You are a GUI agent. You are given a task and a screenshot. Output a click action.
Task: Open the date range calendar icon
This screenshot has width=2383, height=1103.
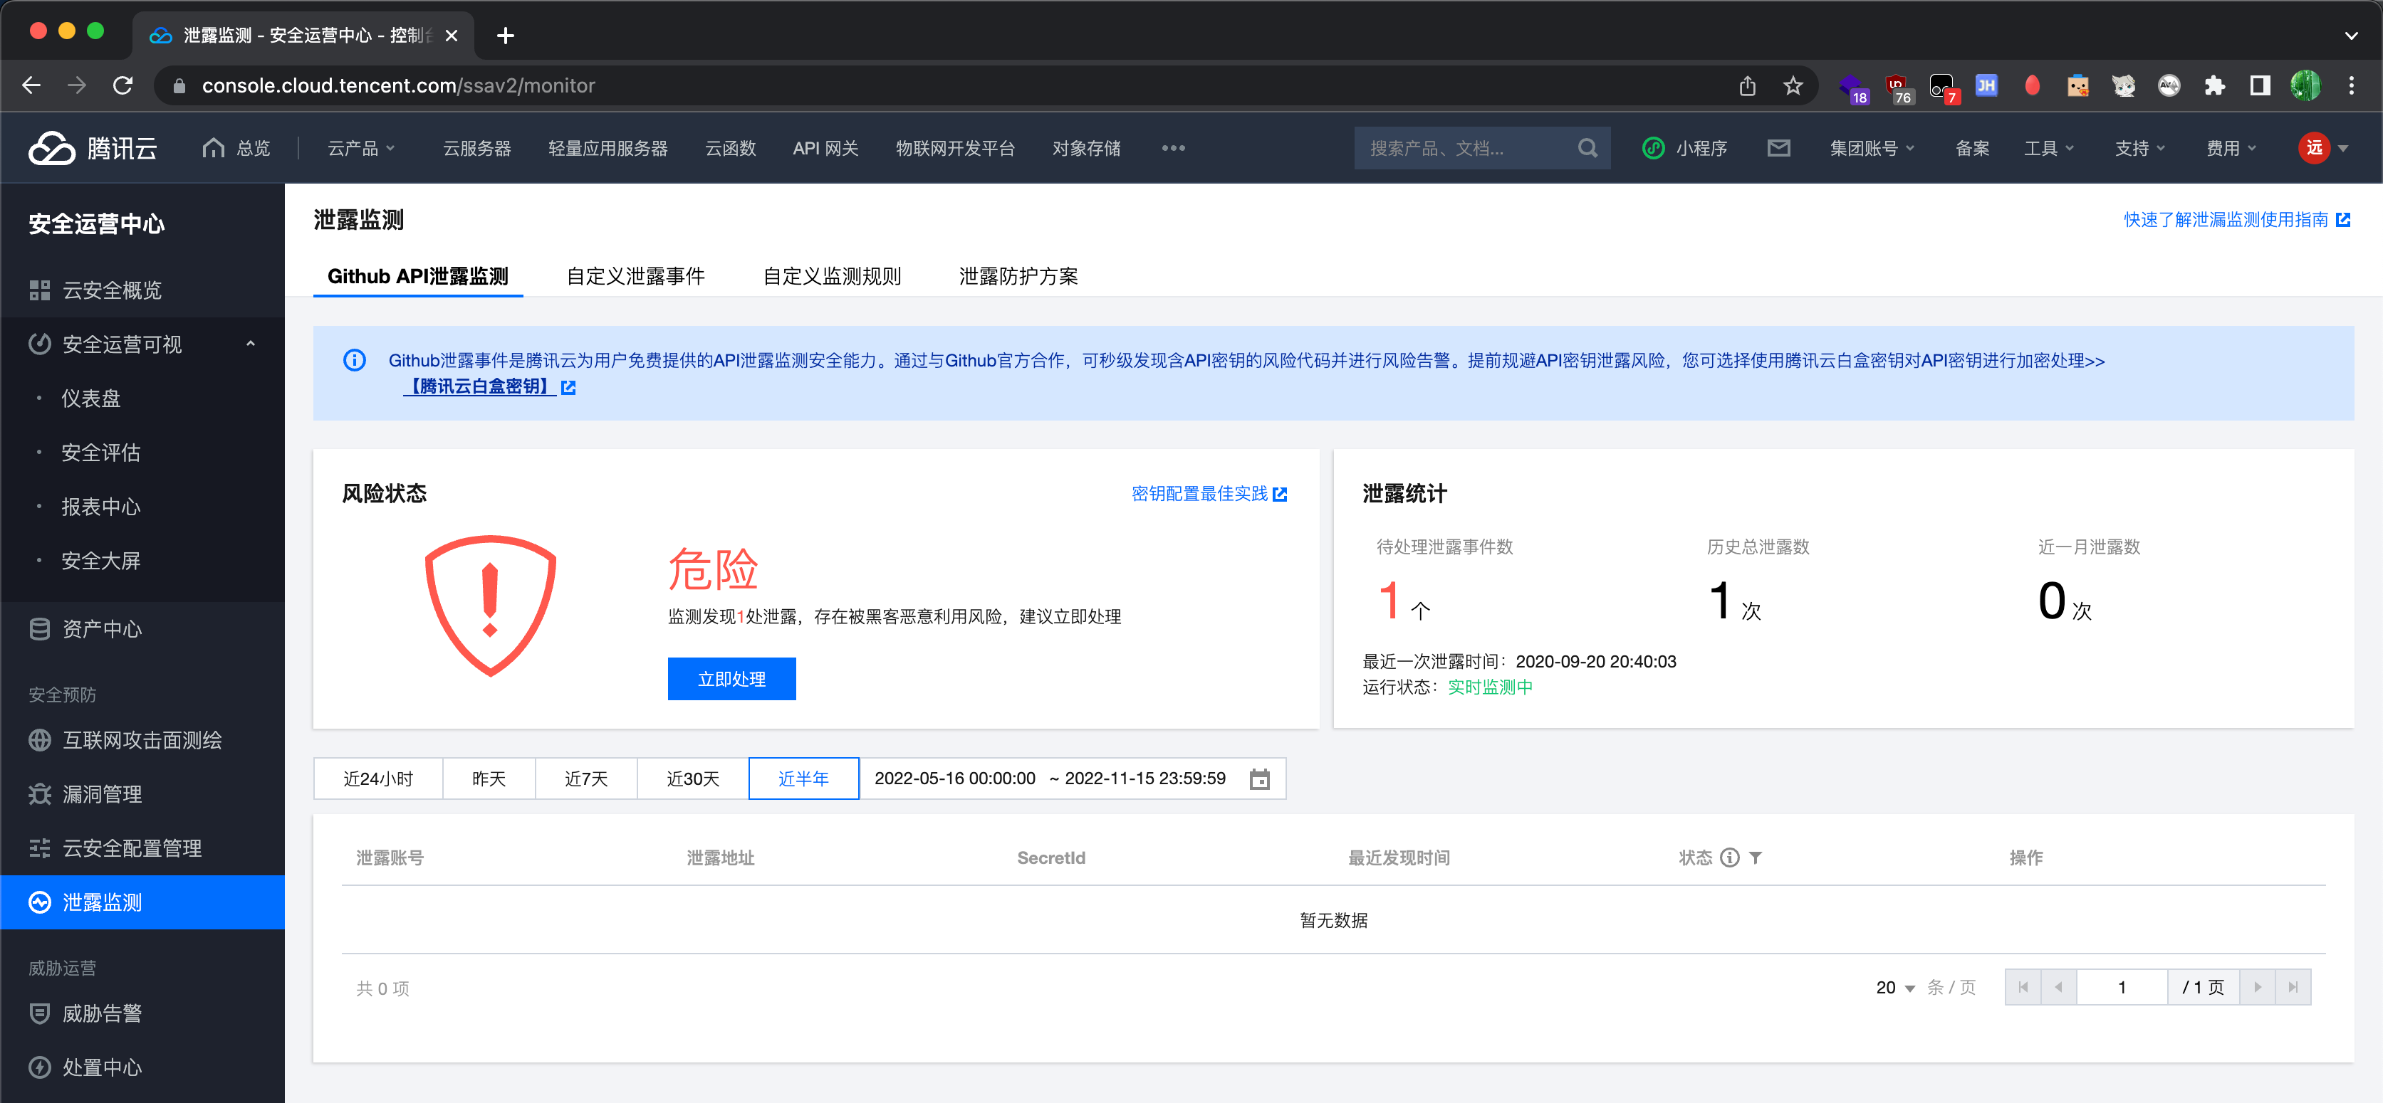1259,779
